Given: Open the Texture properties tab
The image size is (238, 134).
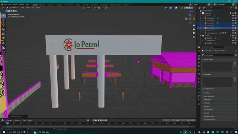Looking at the screenshot, I should tap(199, 104).
